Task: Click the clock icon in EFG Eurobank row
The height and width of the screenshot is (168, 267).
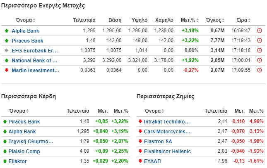Action: click(x=260, y=50)
